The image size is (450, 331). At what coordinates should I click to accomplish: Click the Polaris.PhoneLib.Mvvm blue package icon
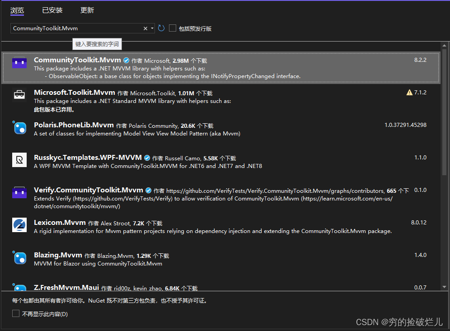[x=19, y=128]
